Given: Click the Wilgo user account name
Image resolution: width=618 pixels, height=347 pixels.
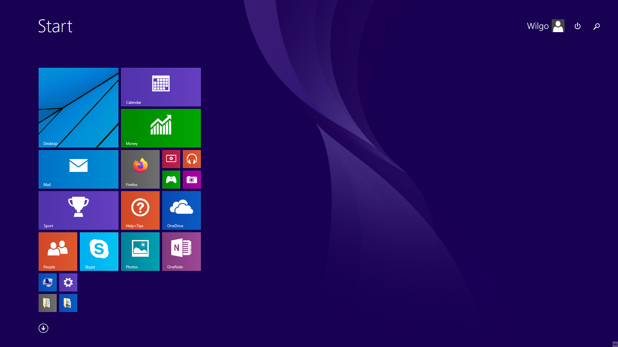Looking at the screenshot, I should pos(538,26).
